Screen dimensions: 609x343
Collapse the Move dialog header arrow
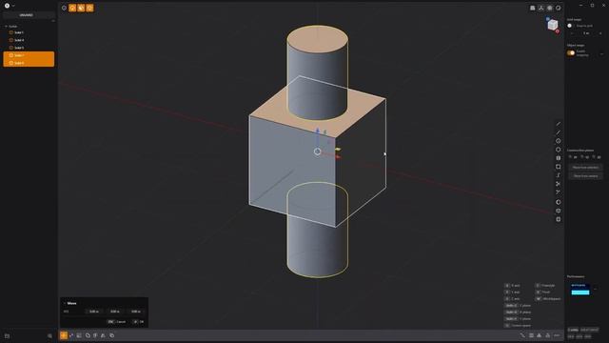point(65,303)
